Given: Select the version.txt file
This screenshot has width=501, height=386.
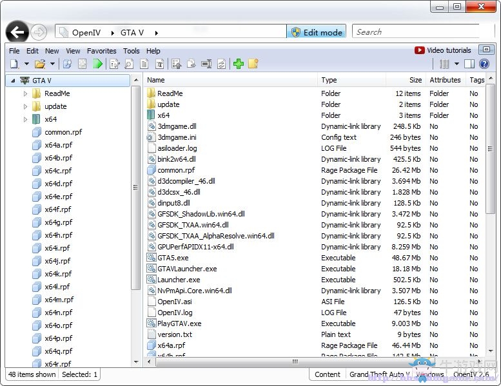Looking at the screenshot, I should (175, 334).
